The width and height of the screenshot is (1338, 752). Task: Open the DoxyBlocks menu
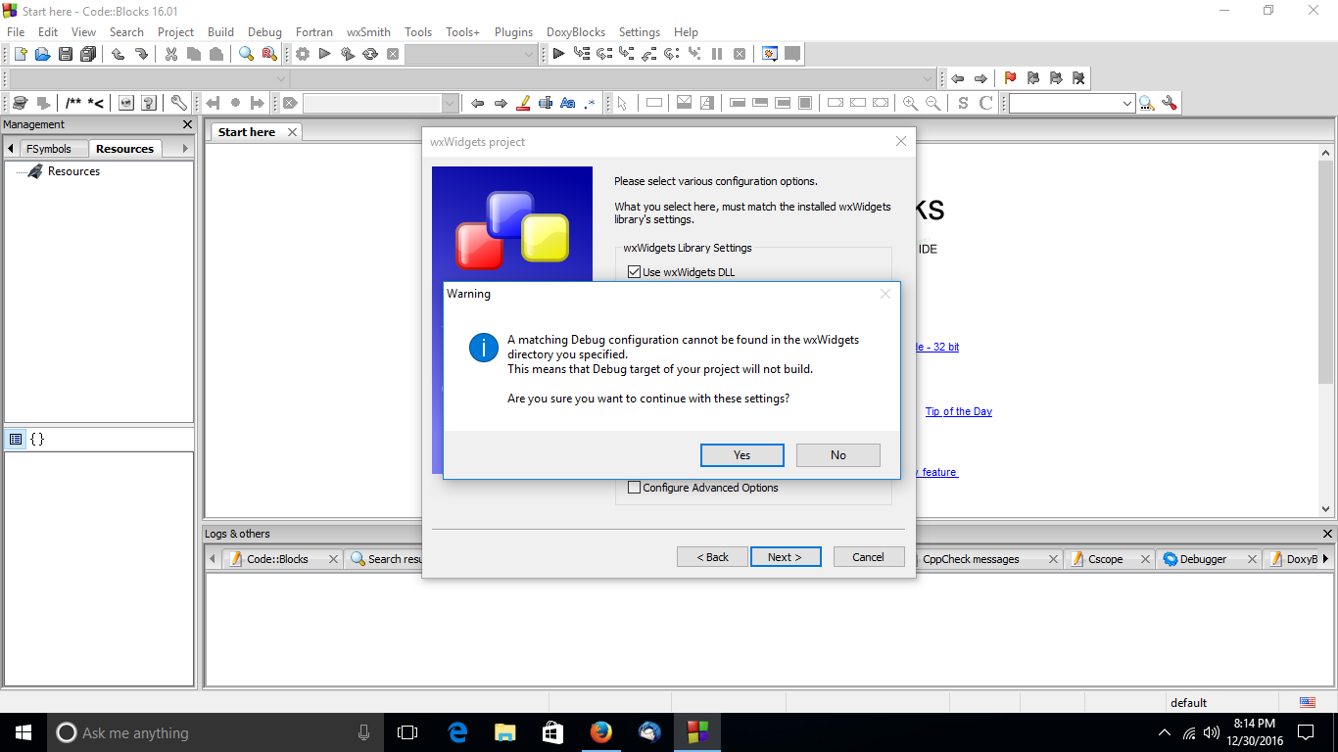pos(576,32)
